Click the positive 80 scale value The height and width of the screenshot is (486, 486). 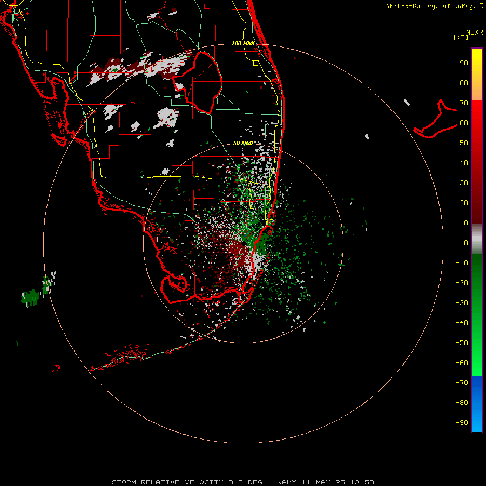(x=464, y=83)
